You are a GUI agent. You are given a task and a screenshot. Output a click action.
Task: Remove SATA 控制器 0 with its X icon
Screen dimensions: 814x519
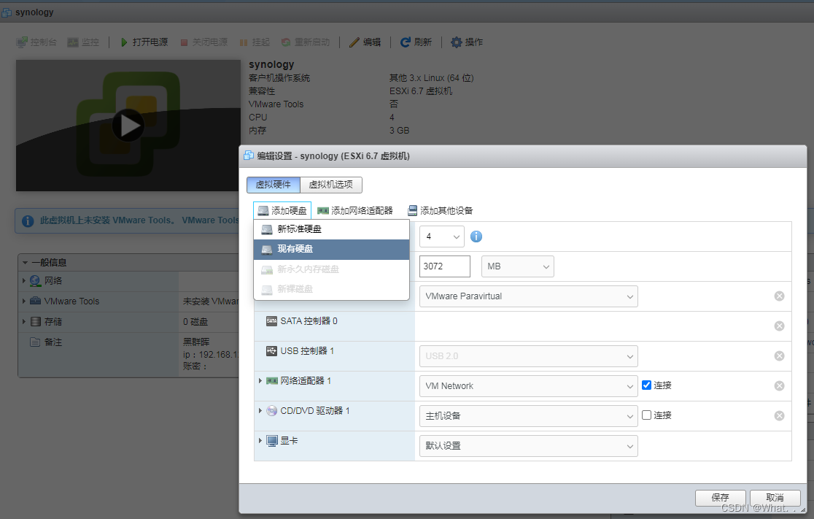click(x=779, y=326)
